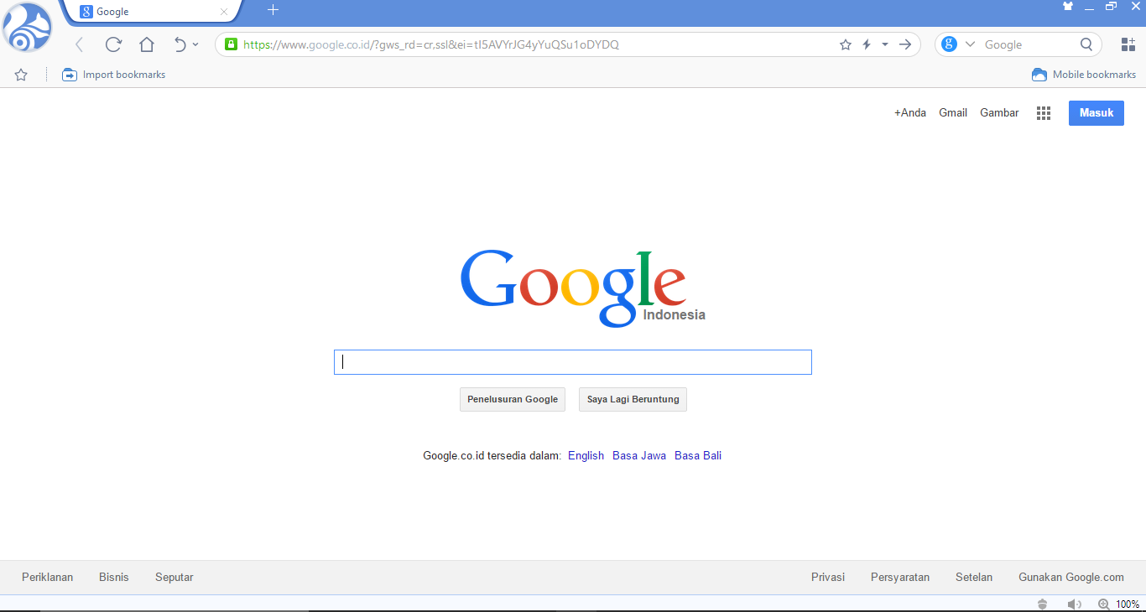The image size is (1146, 612).
Task: Toggle page sound with the speaker icon
Action: (1074, 604)
